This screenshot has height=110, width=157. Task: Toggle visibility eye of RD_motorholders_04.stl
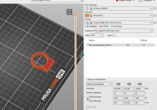pos(128,45)
